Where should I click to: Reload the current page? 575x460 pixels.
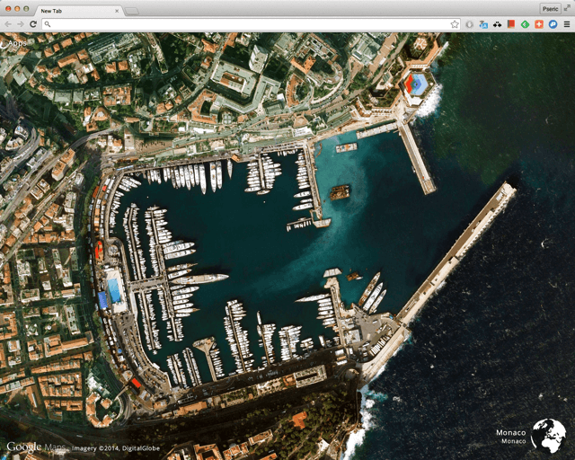(x=33, y=24)
